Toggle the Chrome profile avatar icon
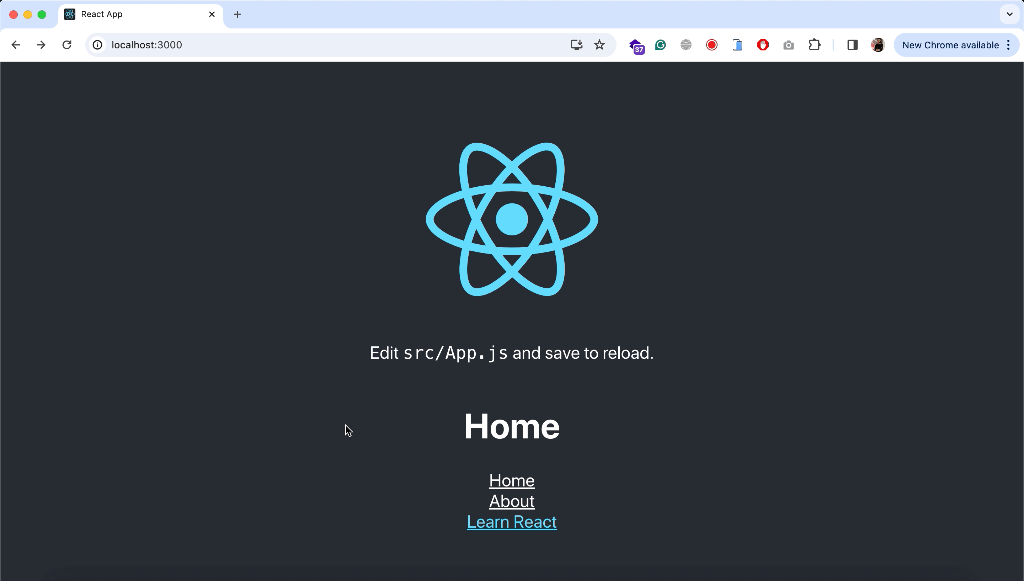 (x=878, y=45)
